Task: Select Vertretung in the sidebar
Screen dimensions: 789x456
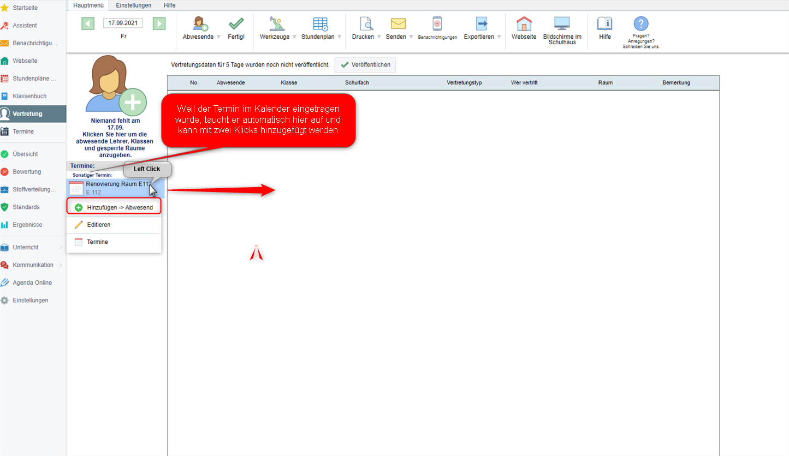Action: (33, 113)
